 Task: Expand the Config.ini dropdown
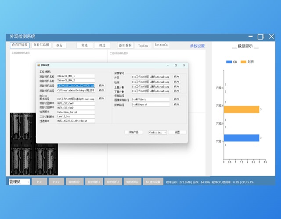point(158,132)
